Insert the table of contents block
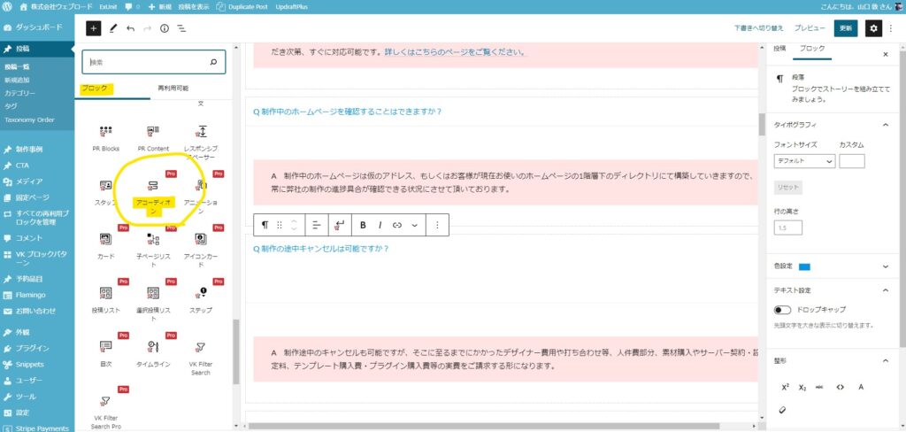 (x=106, y=353)
